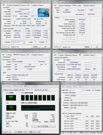Click the Phoenix Technologies BIOS brand field
The width and height of the screenshot is (103, 135).
coord(30,75)
